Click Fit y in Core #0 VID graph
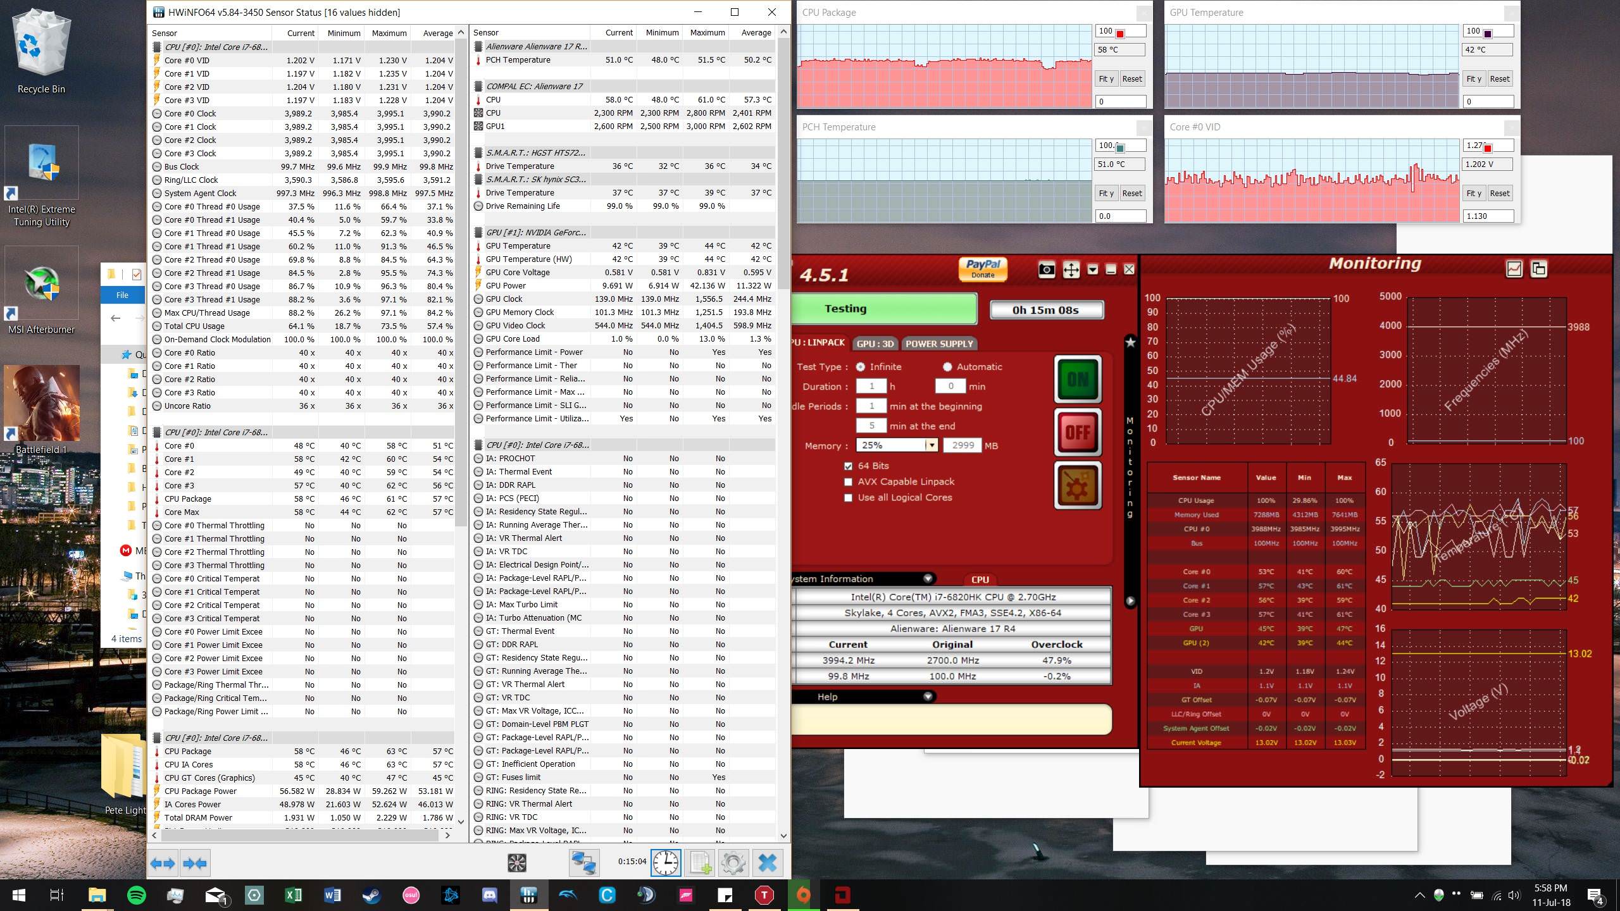1620x911 pixels. [x=1474, y=194]
